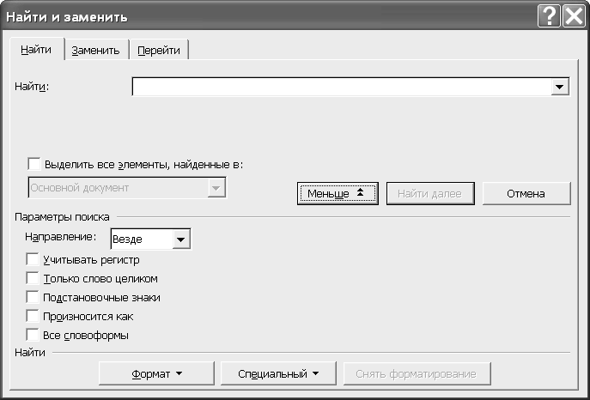Check the Все словоформы option
The width and height of the screenshot is (590, 400).
click(33, 335)
